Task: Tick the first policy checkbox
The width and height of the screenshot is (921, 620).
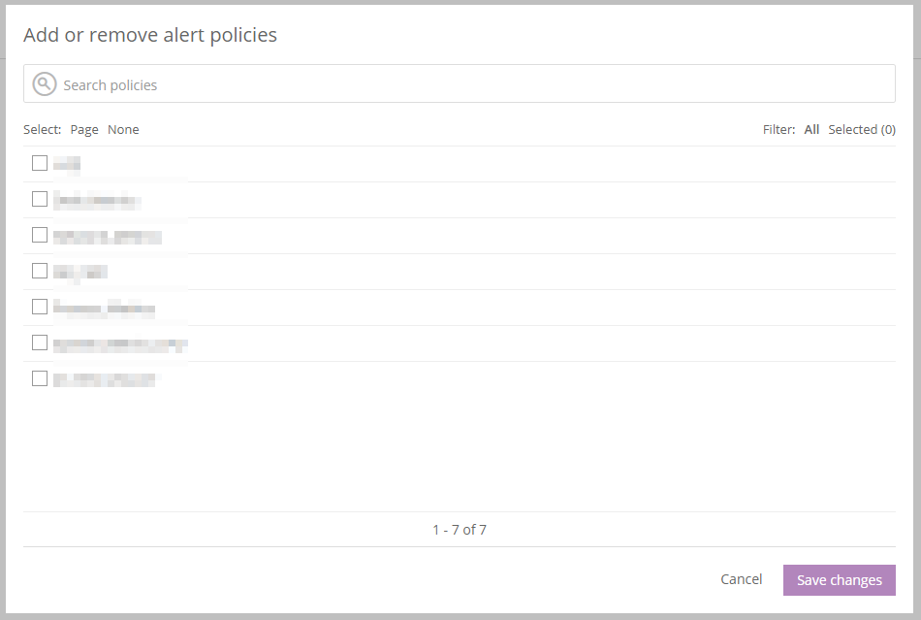Action: click(x=40, y=163)
